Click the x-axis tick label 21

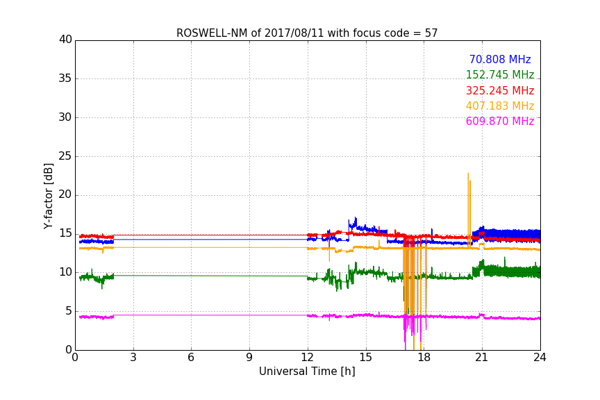click(x=482, y=358)
